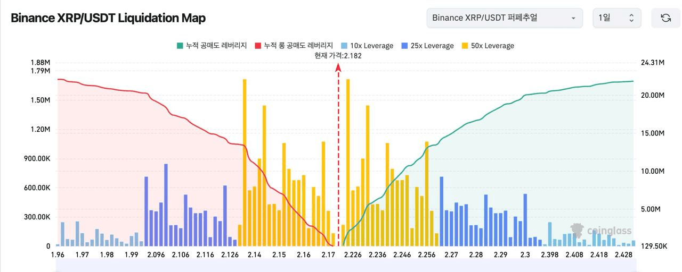Viewport: 682px width, 272px height.
Task: Click the 1.88M left axis label
Action: coord(40,63)
